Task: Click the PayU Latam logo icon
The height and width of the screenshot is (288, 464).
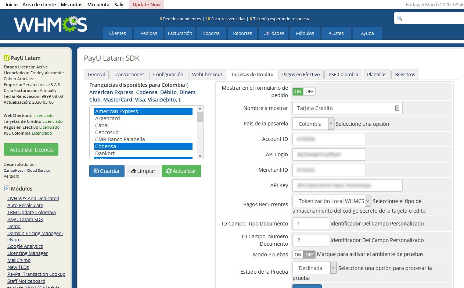Action: 6,58
